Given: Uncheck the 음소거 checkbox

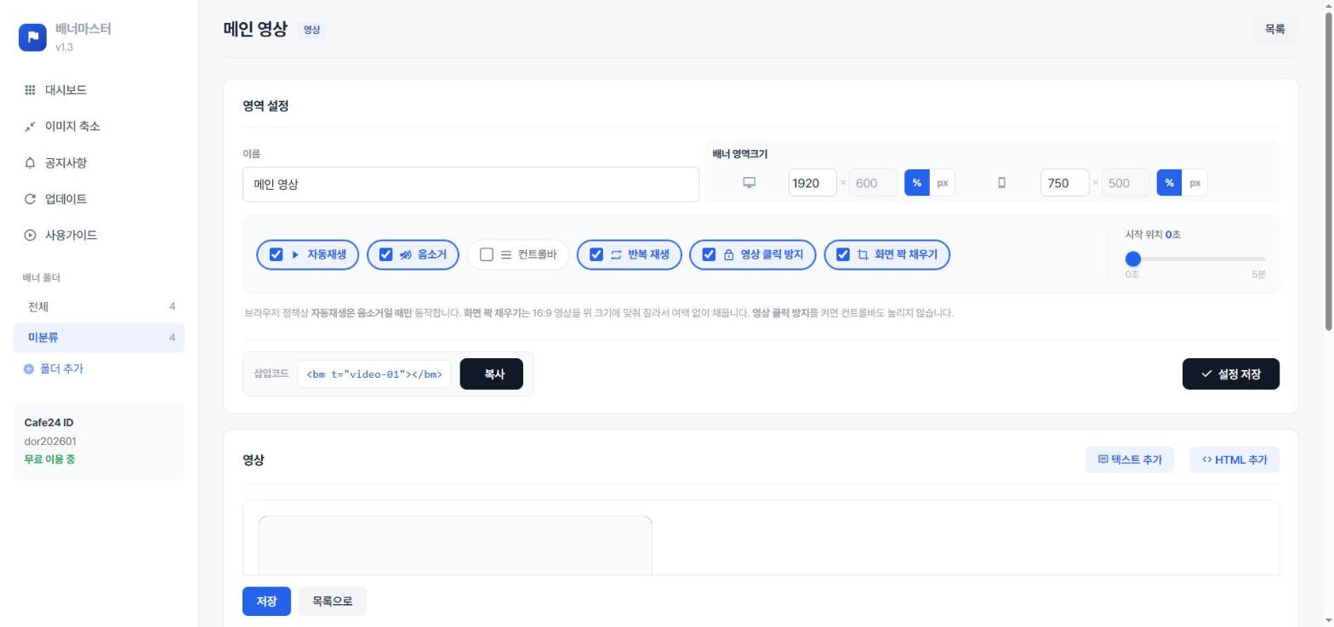Looking at the screenshot, I should pyautogui.click(x=385, y=254).
